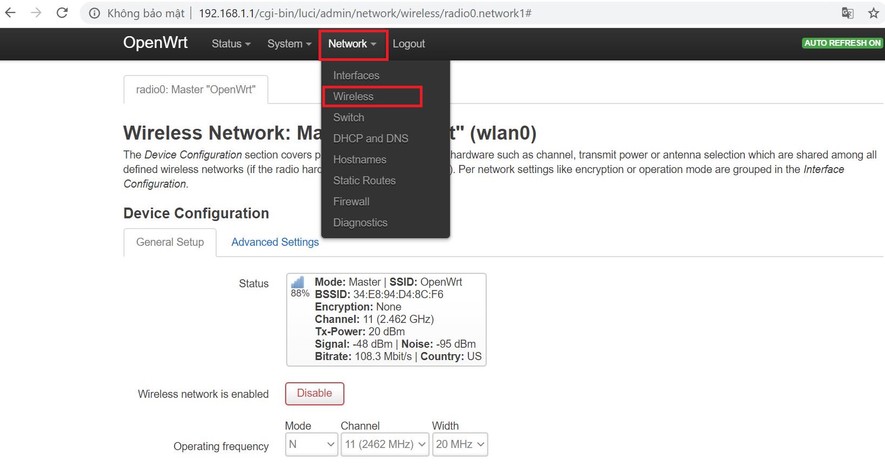Image resolution: width=885 pixels, height=469 pixels.
Task: Click the 'Encryption: None' line
Action: point(358,307)
